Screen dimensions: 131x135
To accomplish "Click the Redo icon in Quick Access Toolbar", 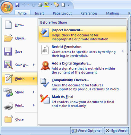I will (34, 5).
